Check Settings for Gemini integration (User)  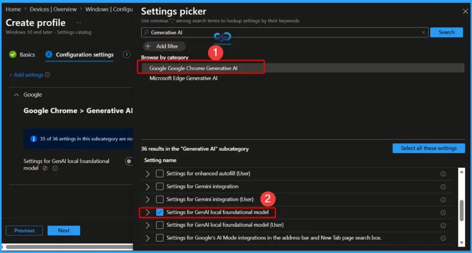[159, 200]
